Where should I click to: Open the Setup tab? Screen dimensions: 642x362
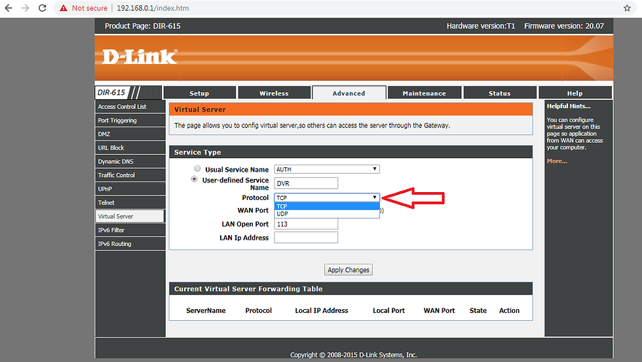click(x=199, y=93)
